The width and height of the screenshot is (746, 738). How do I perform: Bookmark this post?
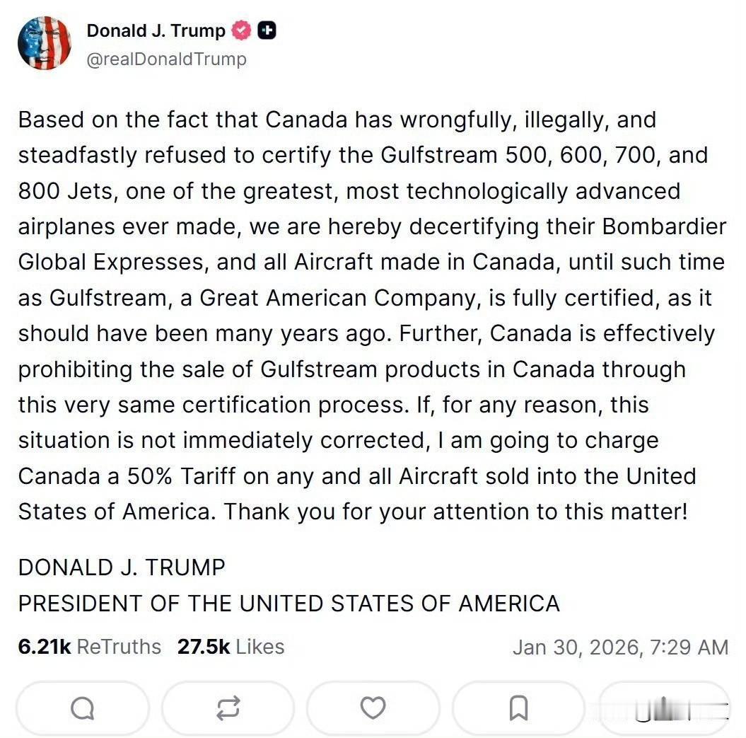point(518,707)
